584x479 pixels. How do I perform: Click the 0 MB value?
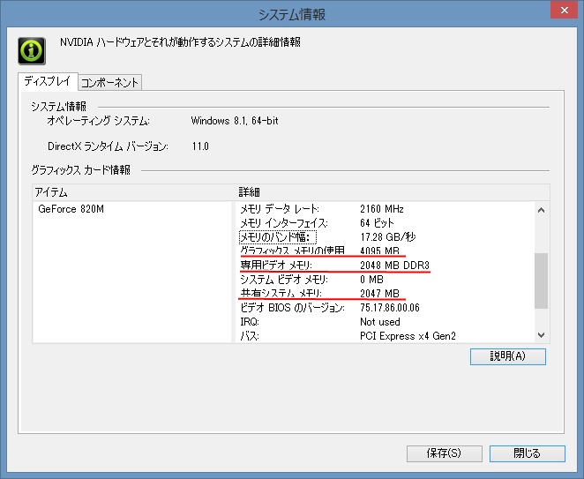371,280
